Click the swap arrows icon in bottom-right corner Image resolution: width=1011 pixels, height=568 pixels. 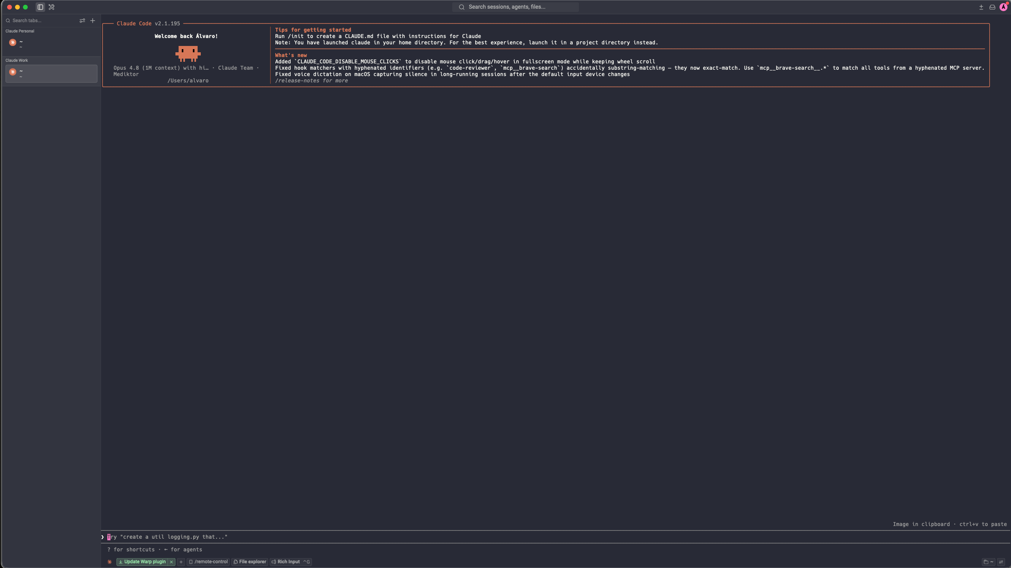[x=1001, y=562]
